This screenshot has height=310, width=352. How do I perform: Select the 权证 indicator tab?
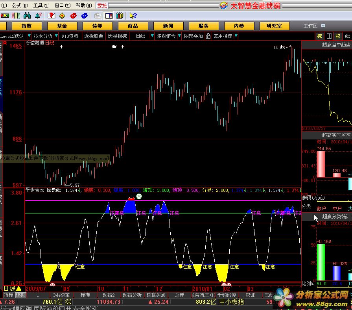tap(250, 295)
